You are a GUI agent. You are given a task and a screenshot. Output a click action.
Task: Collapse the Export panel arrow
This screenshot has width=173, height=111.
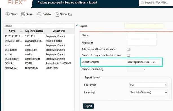point(77,25)
